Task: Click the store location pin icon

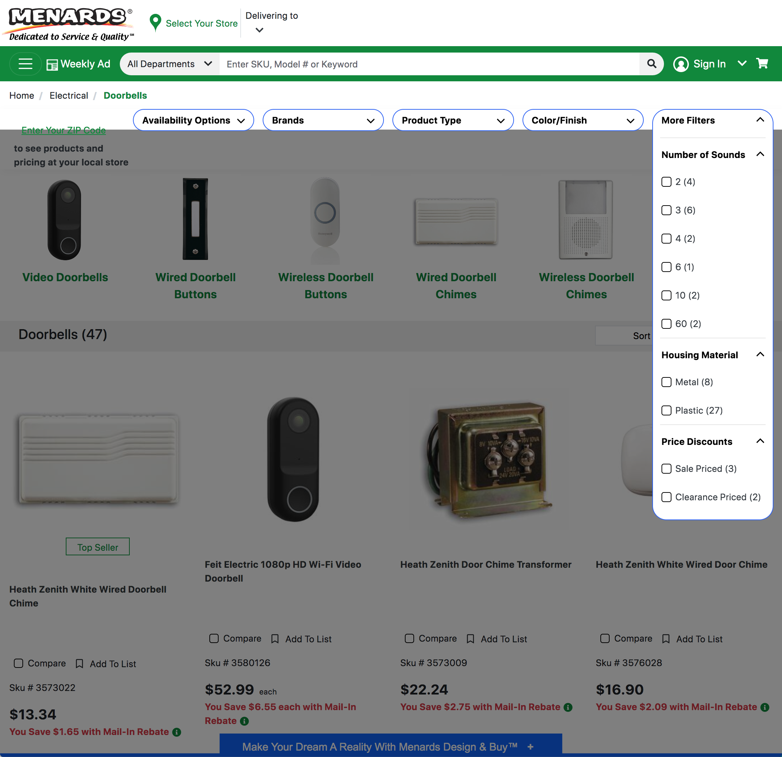Action: 155,23
